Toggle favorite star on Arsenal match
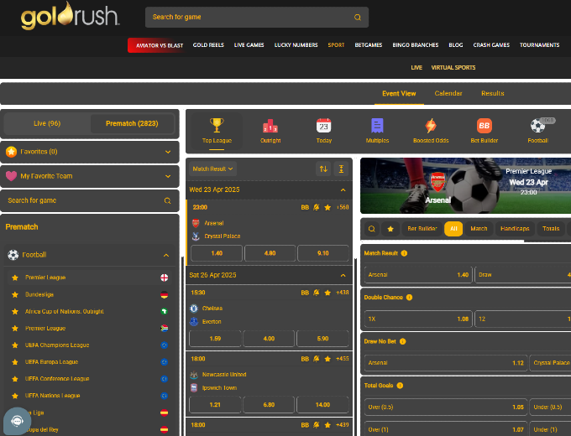571x436 pixels. coord(327,207)
